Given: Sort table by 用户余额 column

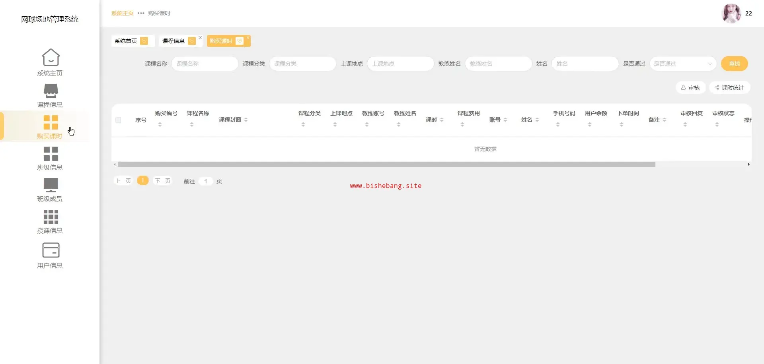Looking at the screenshot, I should (x=590, y=124).
